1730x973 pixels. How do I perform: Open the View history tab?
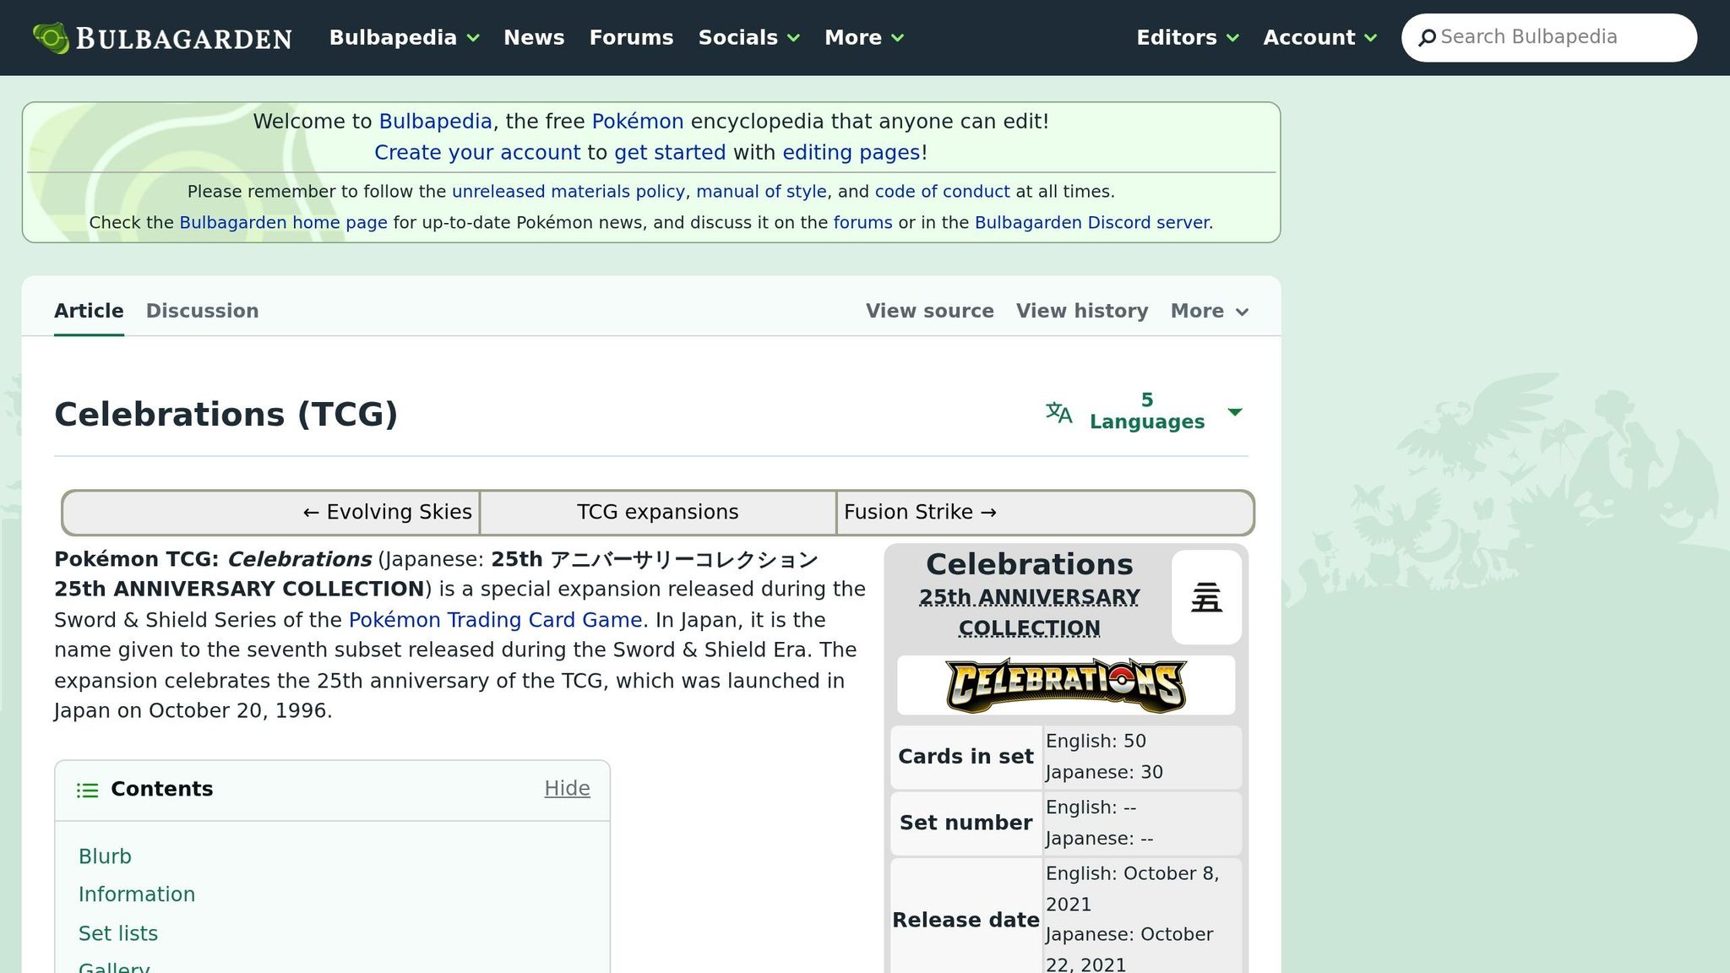click(x=1082, y=311)
